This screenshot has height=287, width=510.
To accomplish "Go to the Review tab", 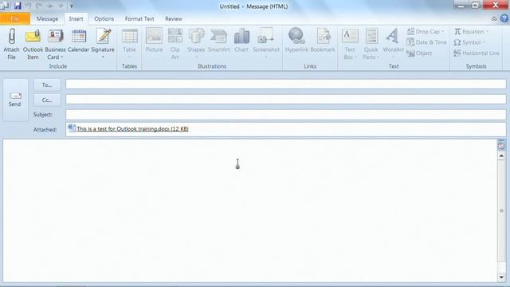I will point(174,19).
